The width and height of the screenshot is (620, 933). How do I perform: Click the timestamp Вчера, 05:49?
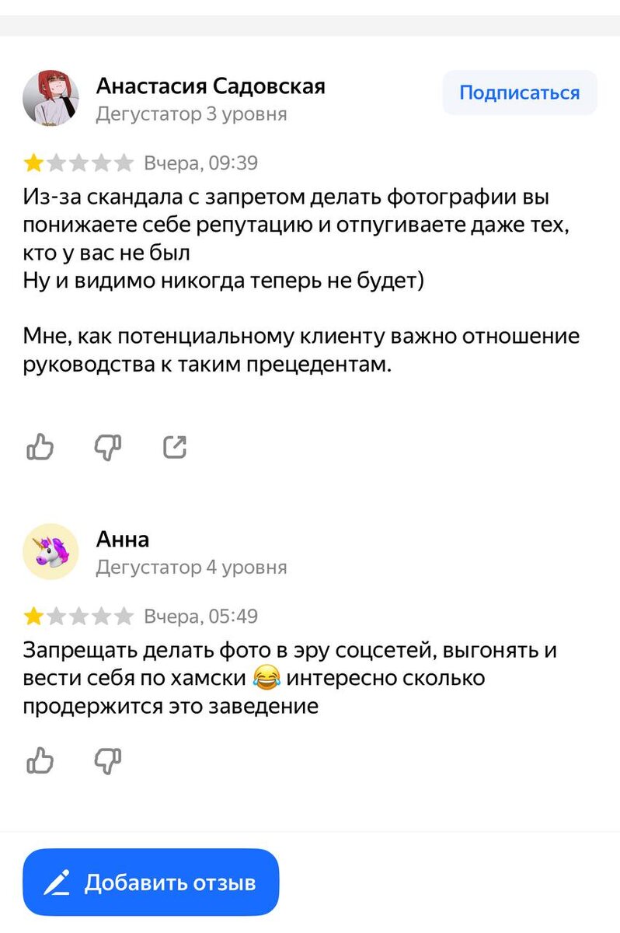point(200,616)
